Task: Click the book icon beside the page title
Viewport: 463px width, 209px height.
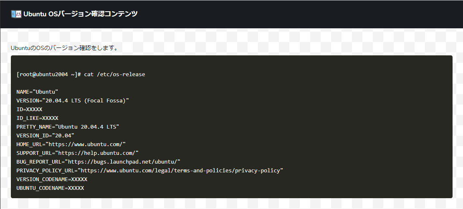Action: coord(16,14)
